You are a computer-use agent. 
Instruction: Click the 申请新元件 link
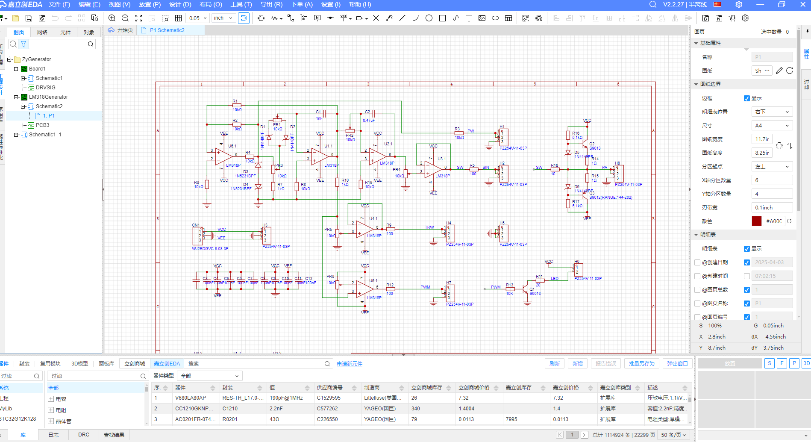350,364
